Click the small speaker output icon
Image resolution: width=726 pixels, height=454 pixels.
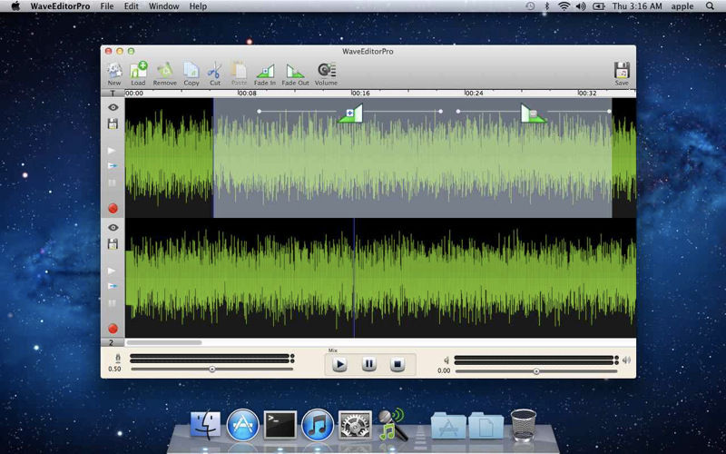pyautogui.click(x=446, y=360)
